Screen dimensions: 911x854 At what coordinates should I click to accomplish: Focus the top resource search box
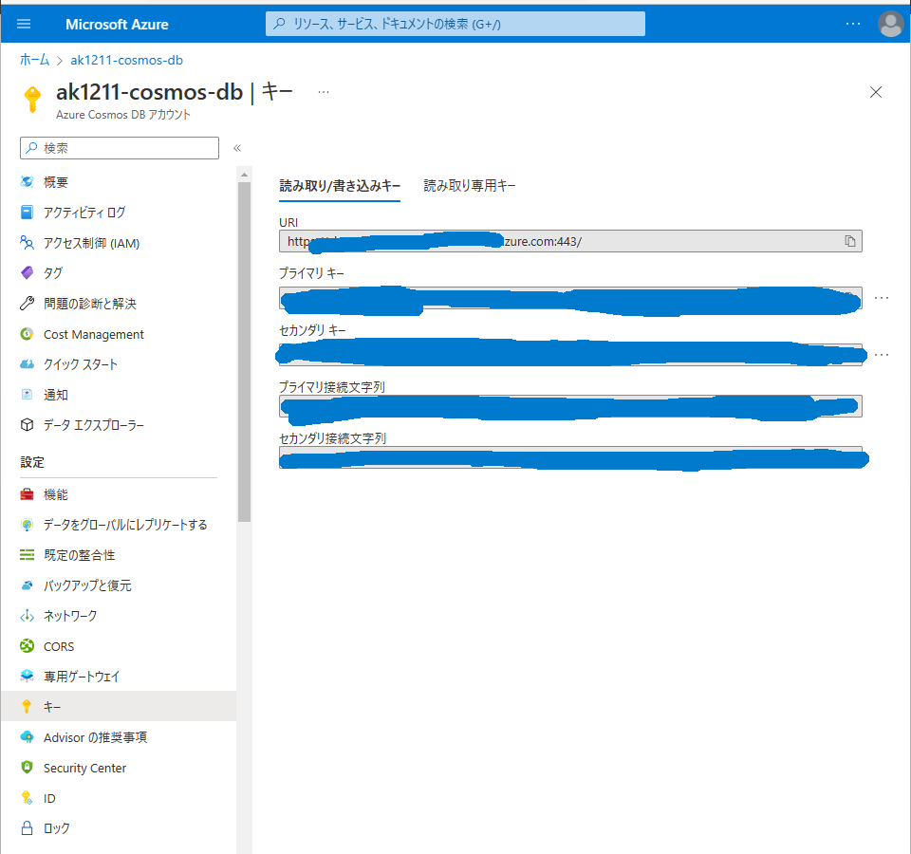[x=455, y=24]
